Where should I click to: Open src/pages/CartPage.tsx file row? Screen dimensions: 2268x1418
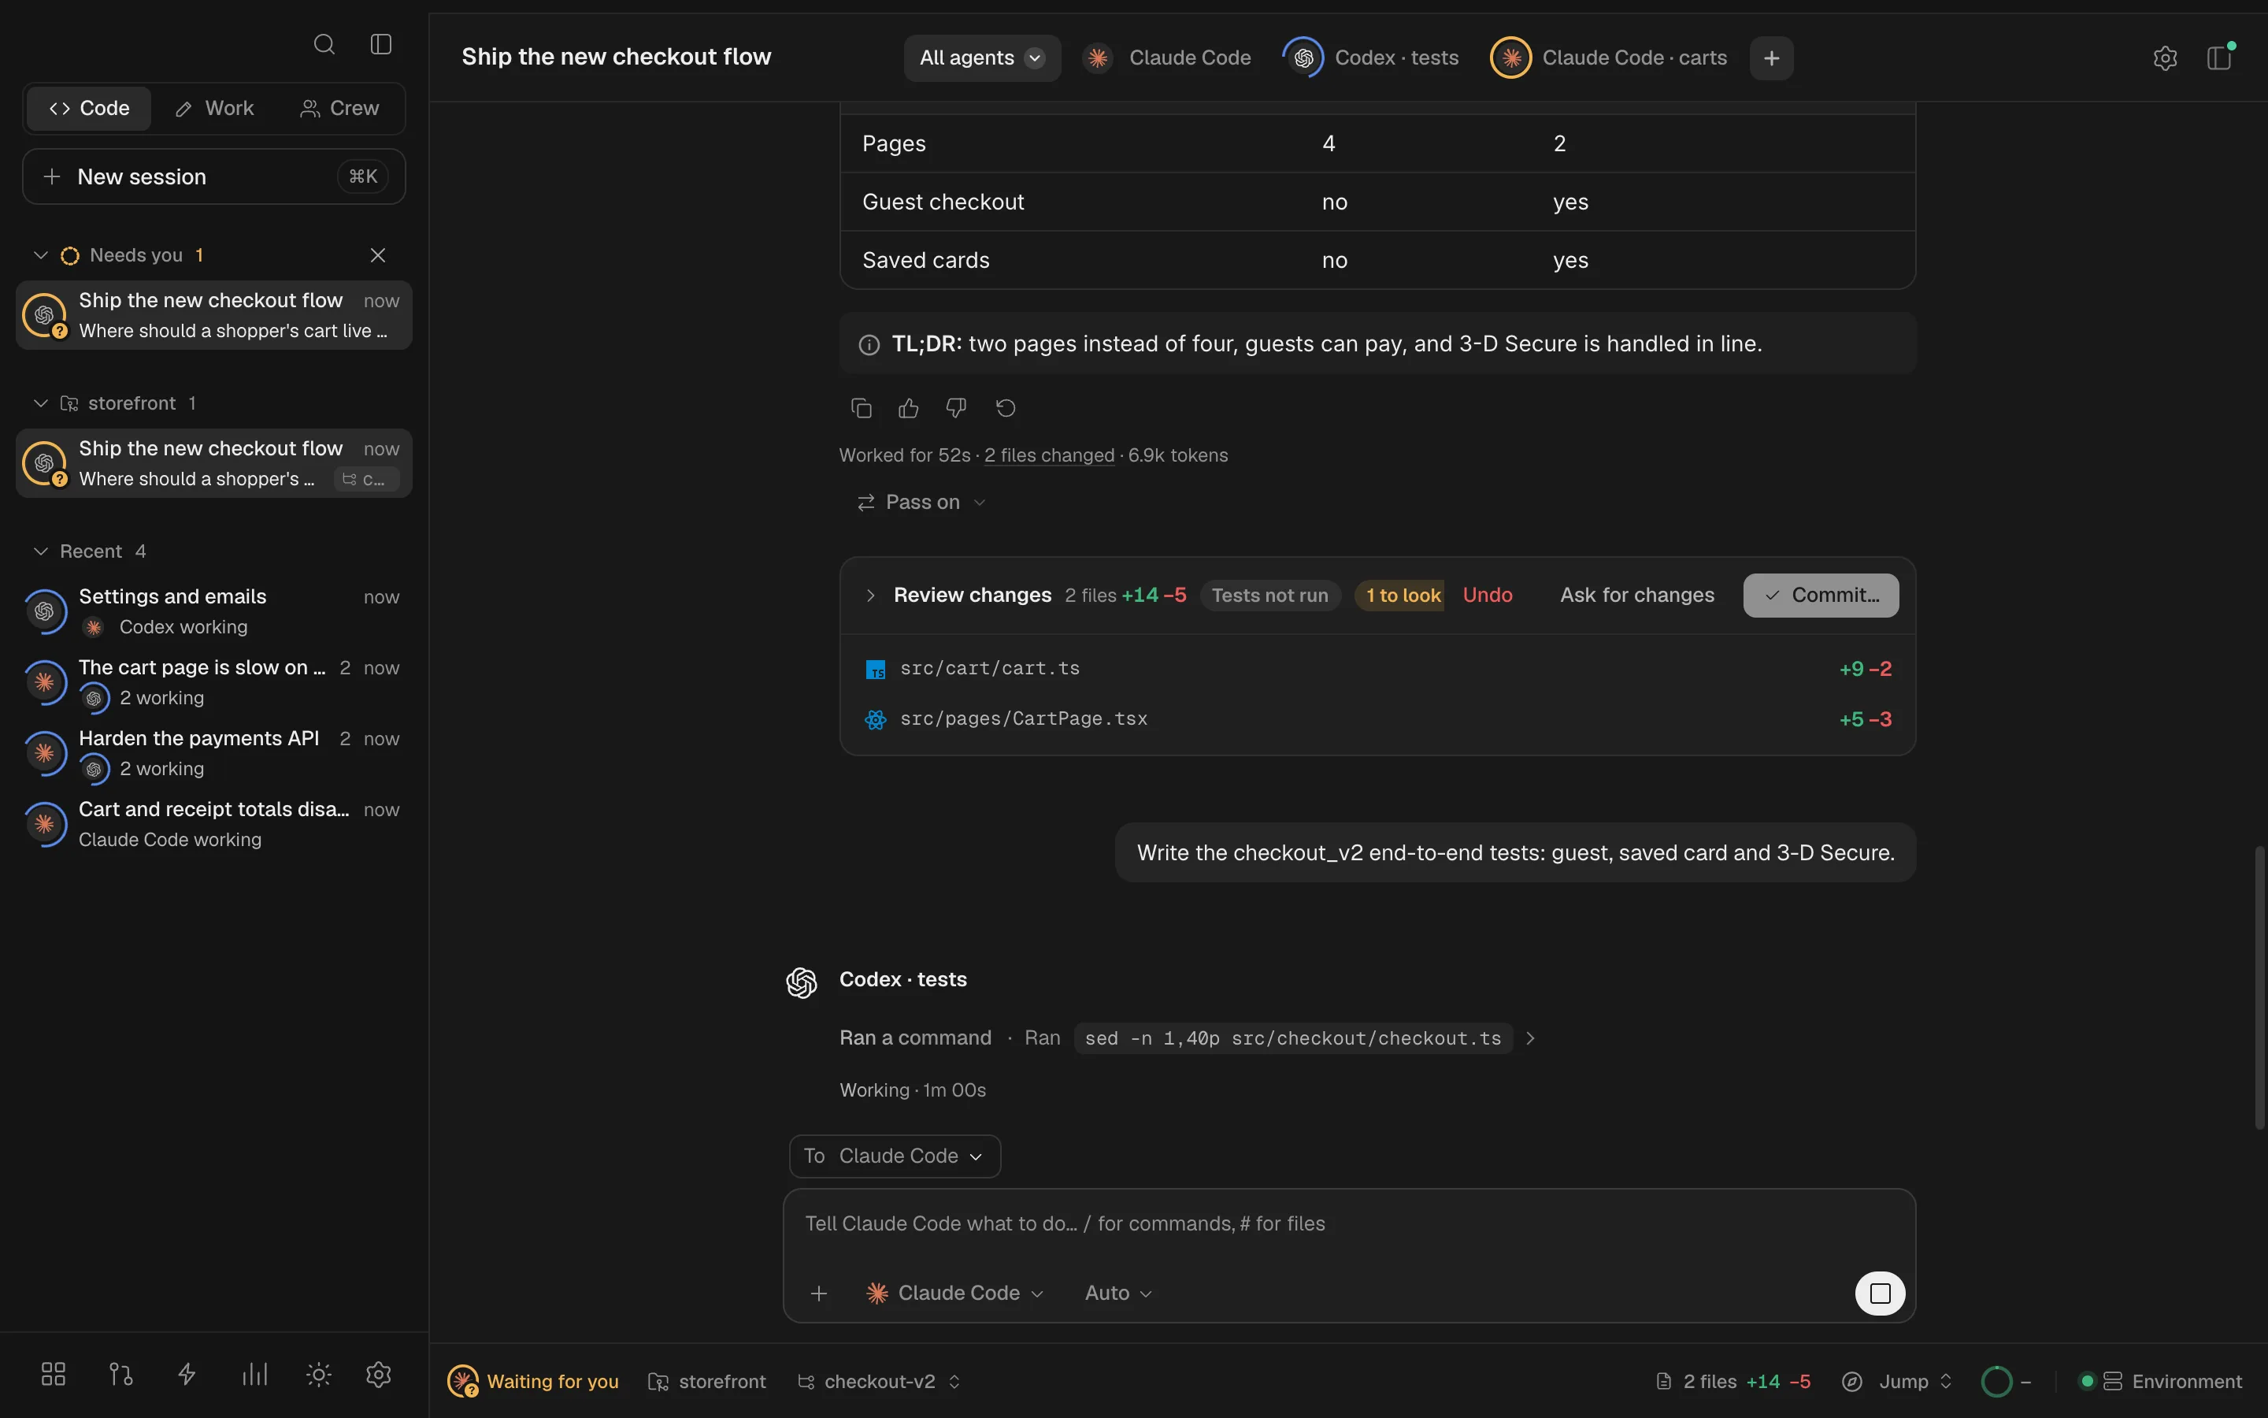(x=1377, y=719)
